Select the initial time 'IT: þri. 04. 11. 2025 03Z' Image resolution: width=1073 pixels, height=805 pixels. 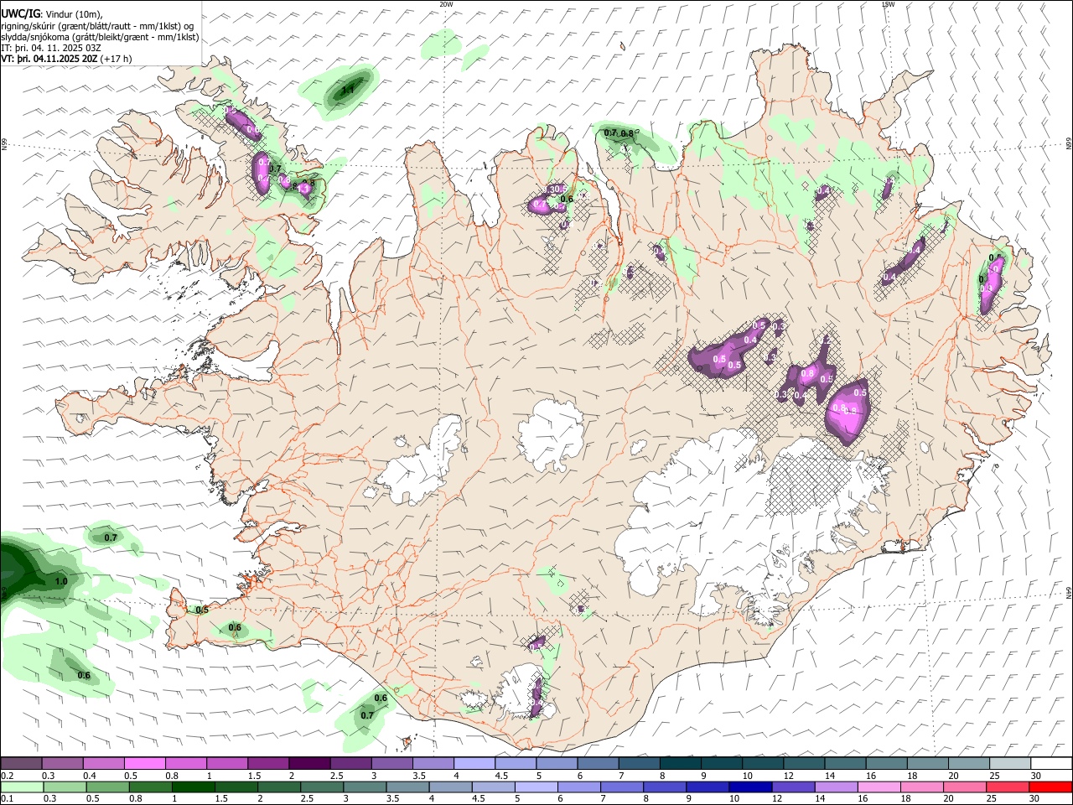pyautogui.click(x=51, y=48)
